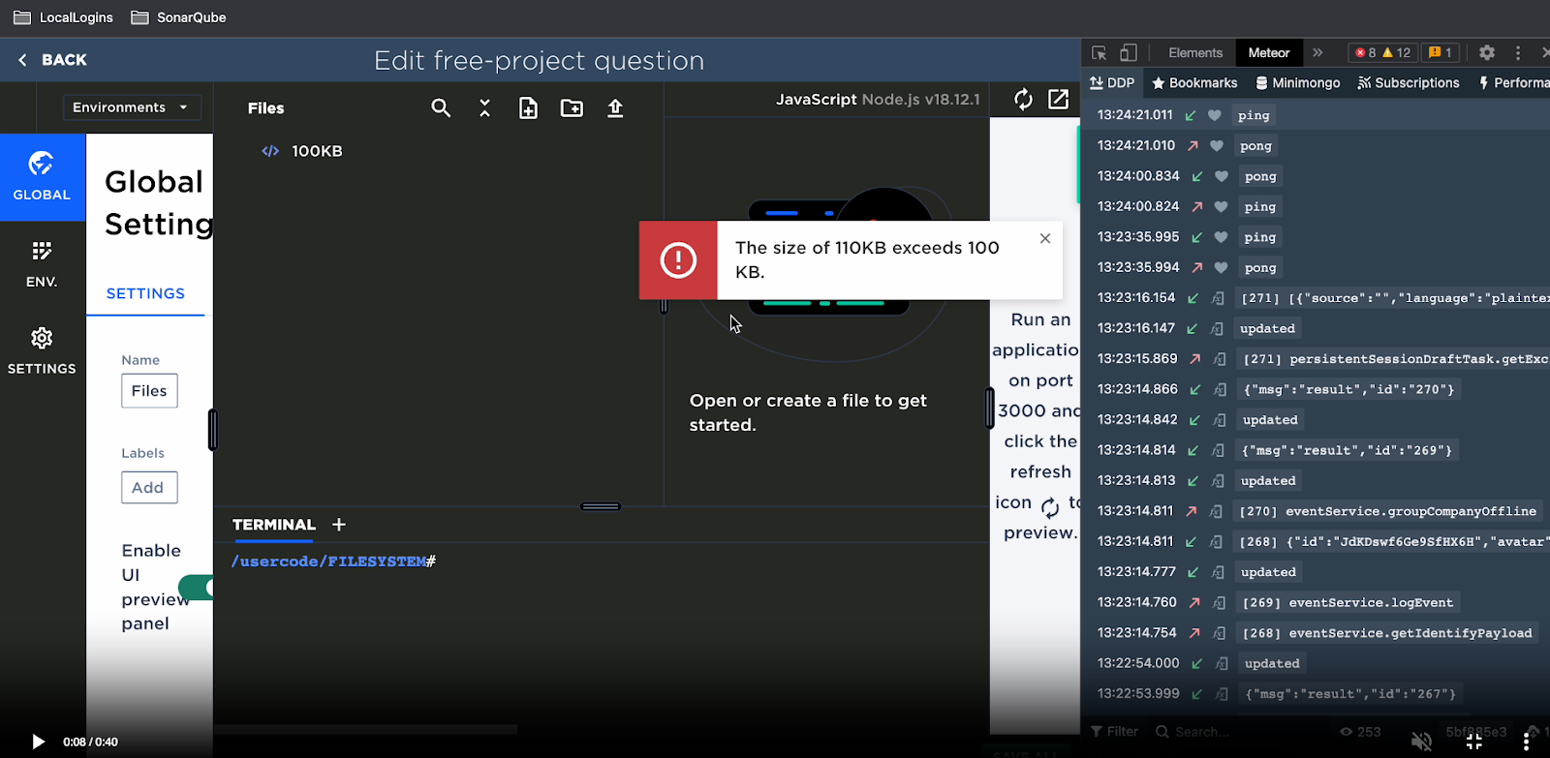This screenshot has width=1550, height=758.
Task: Open the file search magnifier icon
Action: point(441,108)
